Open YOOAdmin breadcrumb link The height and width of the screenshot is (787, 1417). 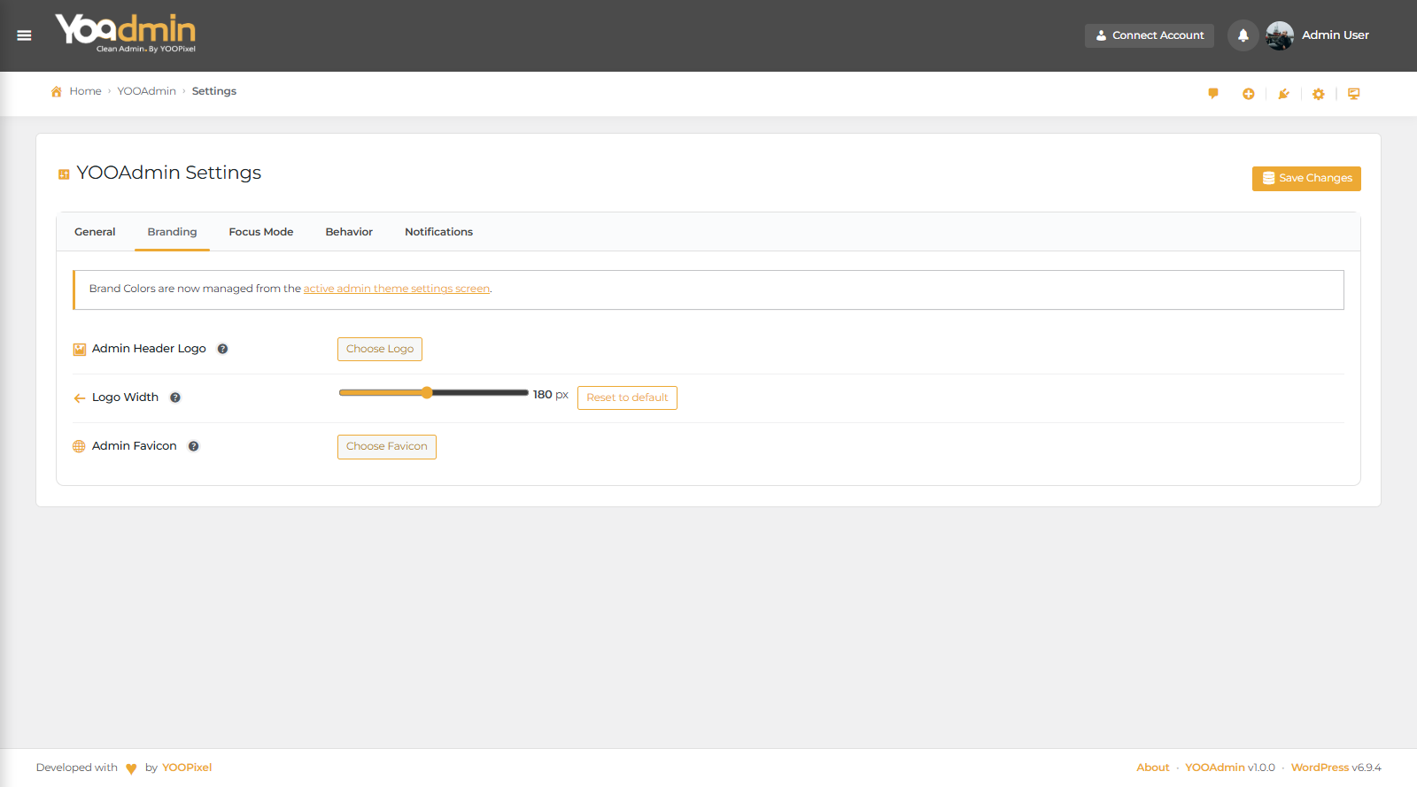coord(147,91)
